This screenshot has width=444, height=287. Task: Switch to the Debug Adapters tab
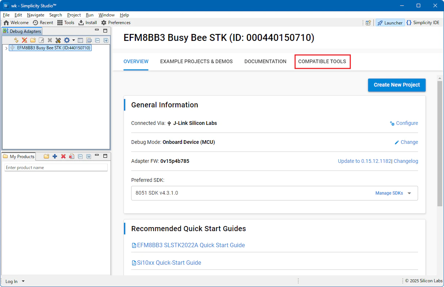[x=22, y=31]
